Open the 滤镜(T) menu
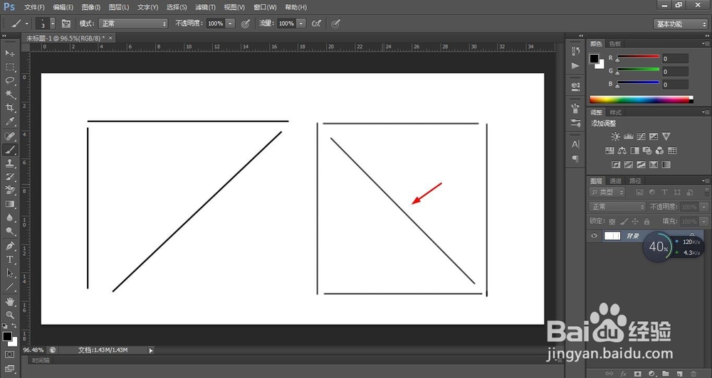 [205, 7]
